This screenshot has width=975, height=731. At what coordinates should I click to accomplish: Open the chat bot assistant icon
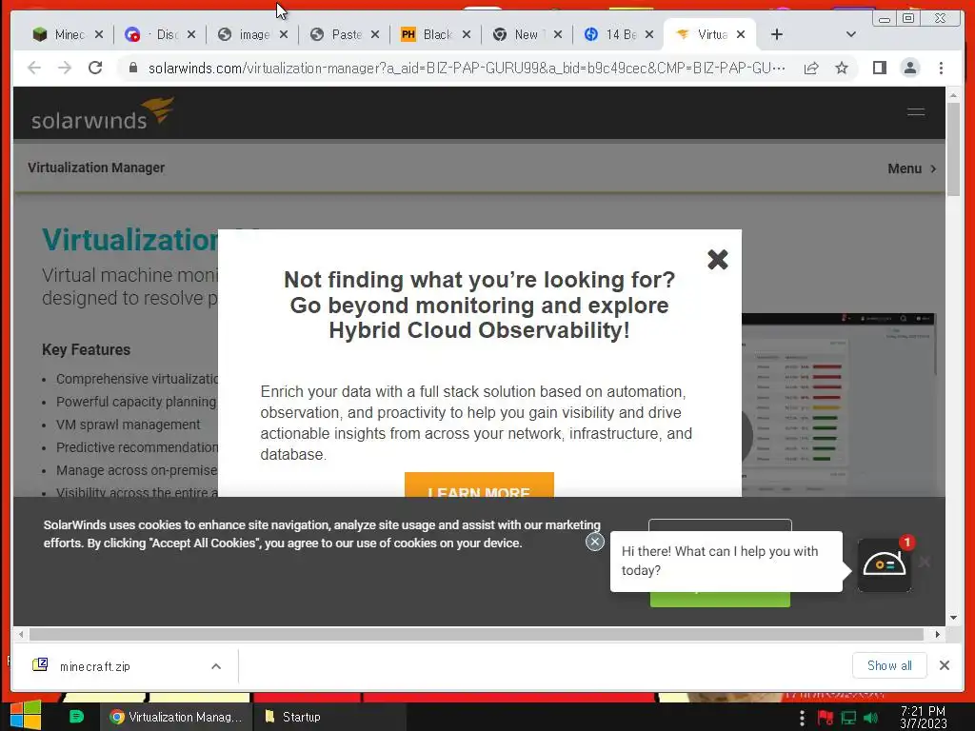[x=885, y=564]
